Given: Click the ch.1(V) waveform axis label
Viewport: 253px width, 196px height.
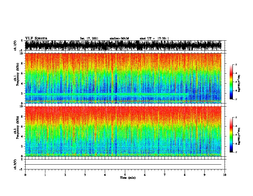Looking at the screenshot, I should pyautogui.click(x=15, y=45).
